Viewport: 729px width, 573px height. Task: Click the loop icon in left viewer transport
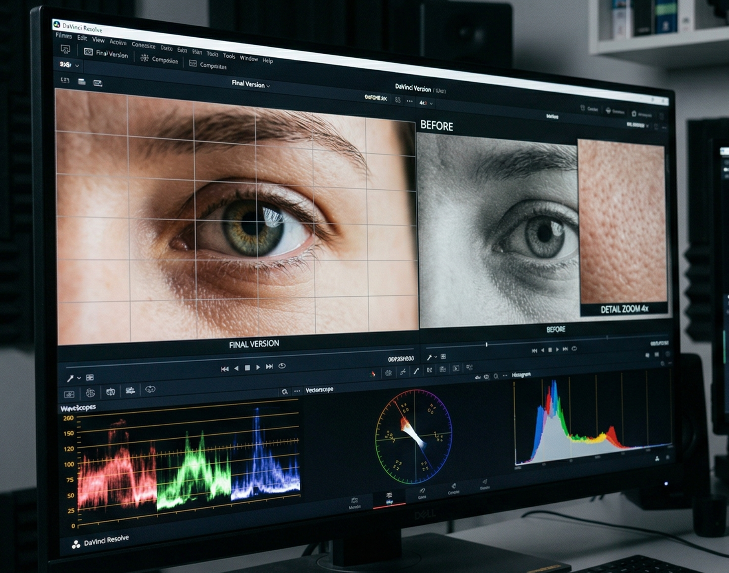tap(282, 366)
